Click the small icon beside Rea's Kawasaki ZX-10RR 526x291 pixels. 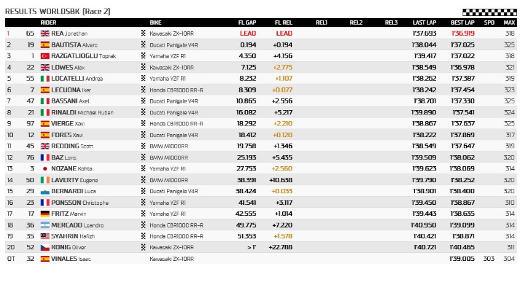click(144, 33)
